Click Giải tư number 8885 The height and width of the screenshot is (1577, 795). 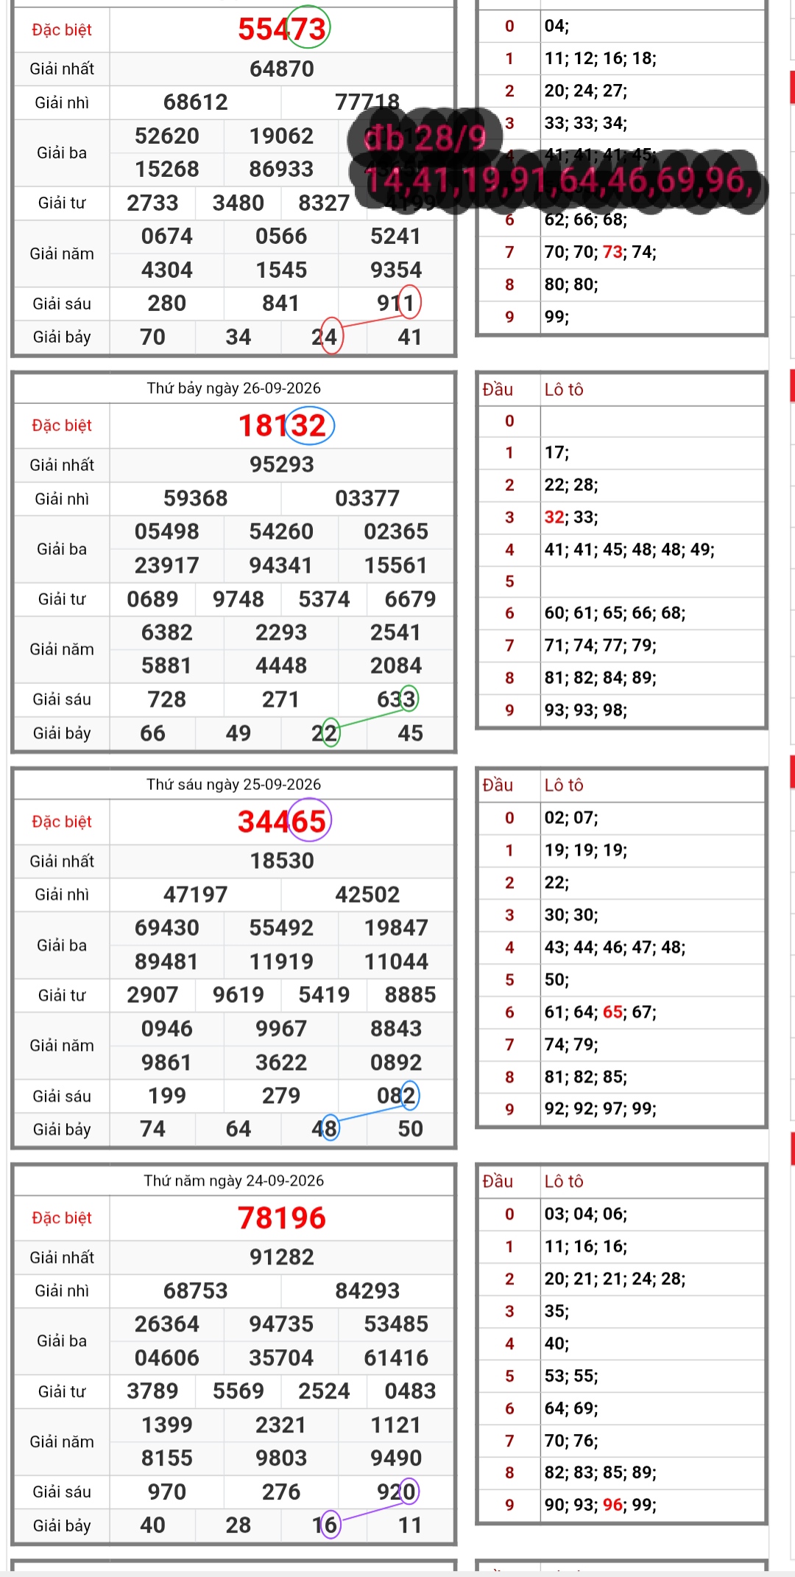(410, 995)
